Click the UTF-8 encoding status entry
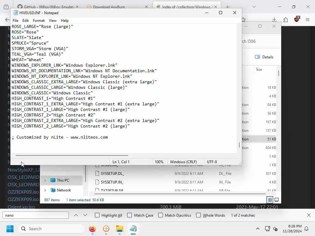 (x=212, y=162)
